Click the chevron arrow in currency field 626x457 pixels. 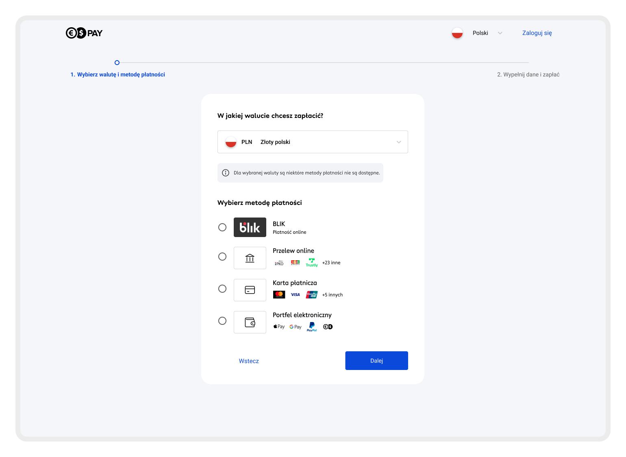pyautogui.click(x=398, y=142)
